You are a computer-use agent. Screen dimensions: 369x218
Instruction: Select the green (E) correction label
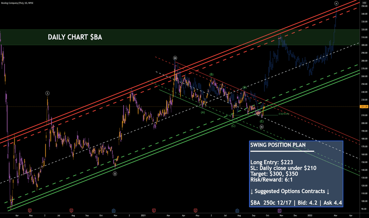261,121
